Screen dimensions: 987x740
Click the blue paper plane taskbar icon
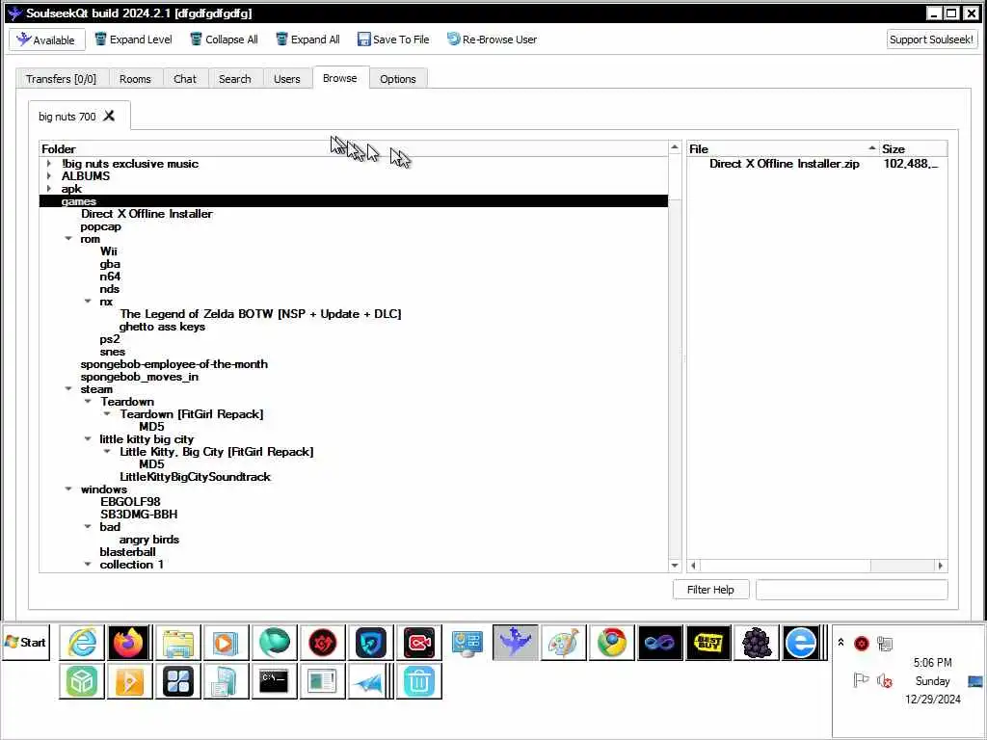(x=369, y=681)
